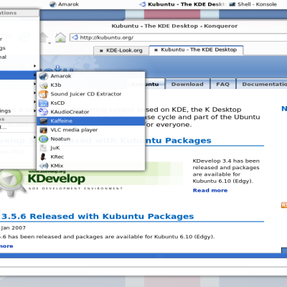The height and width of the screenshot is (287, 287).
Task: Click the JuK icon
Action: pos(44,148)
